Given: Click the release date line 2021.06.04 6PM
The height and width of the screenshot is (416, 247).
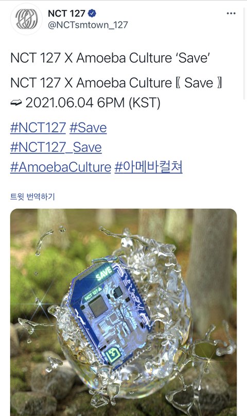Looking at the screenshot, I should tap(93, 102).
